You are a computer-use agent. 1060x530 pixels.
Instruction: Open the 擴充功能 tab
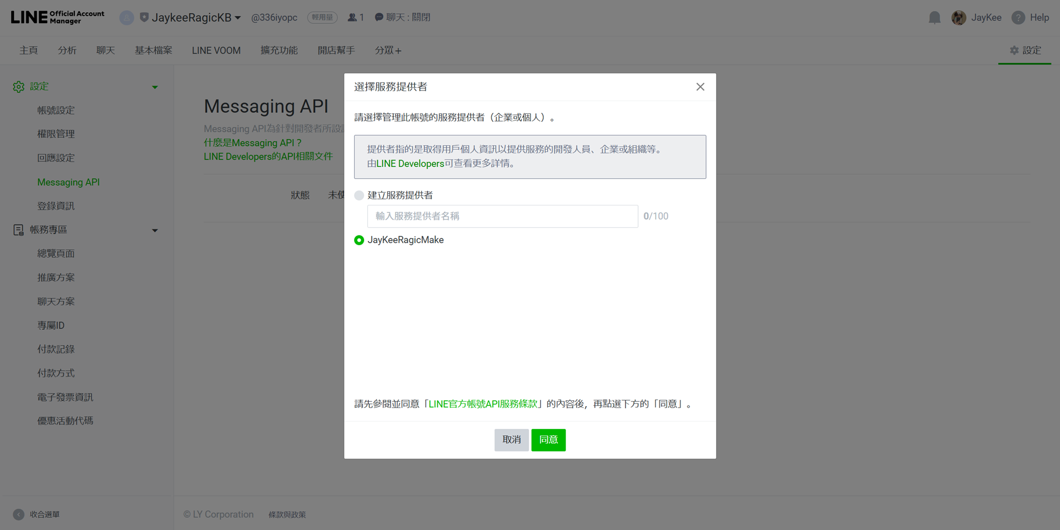coord(279,50)
